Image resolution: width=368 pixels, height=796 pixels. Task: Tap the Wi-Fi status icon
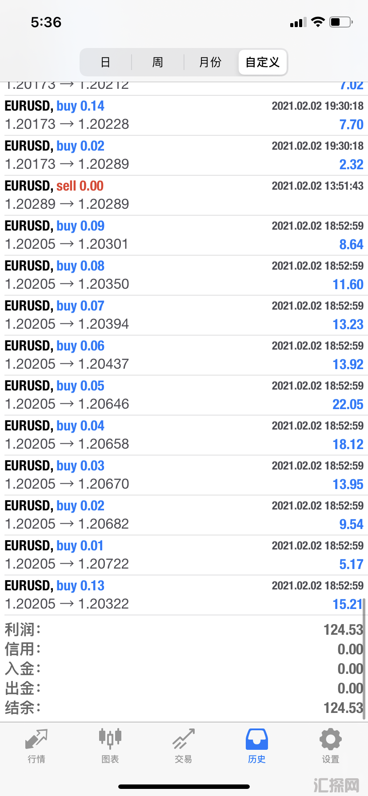click(x=318, y=22)
